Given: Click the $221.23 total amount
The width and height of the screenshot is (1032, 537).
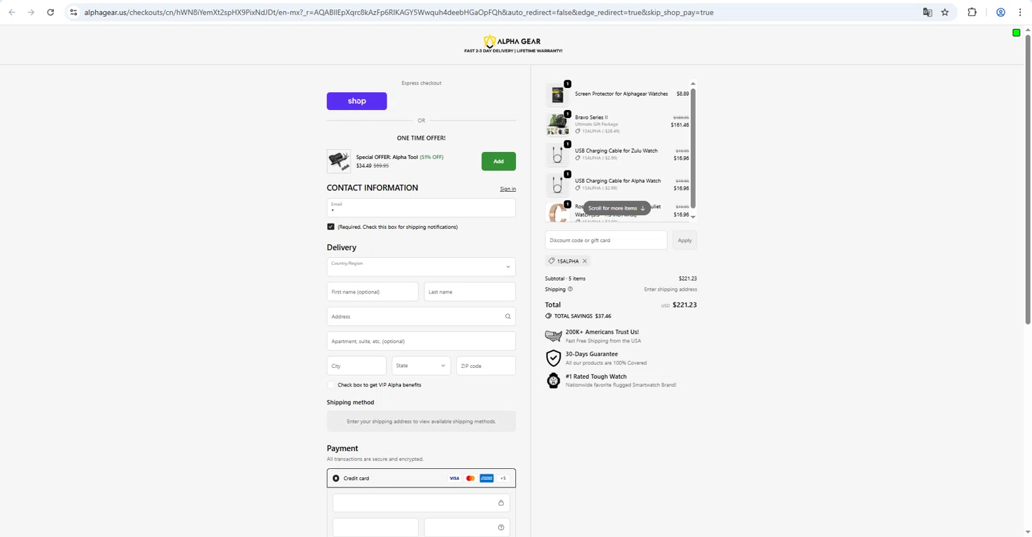Looking at the screenshot, I should pyautogui.click(x=685, y=305).
